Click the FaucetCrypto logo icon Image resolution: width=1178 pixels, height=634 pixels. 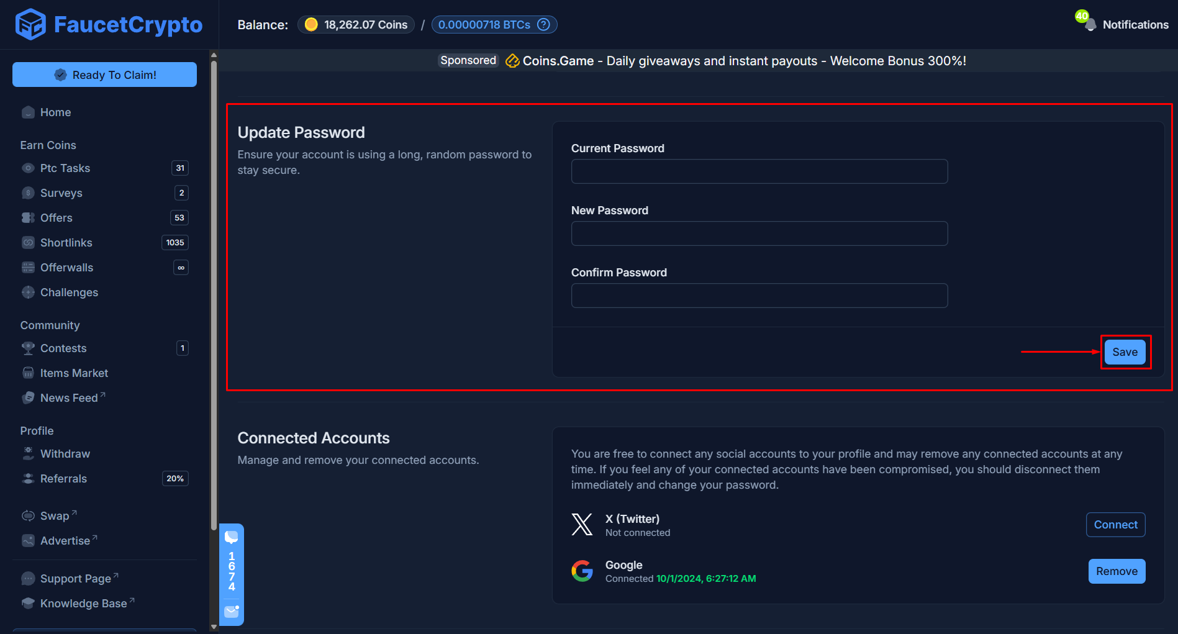[x=30, y=24]
